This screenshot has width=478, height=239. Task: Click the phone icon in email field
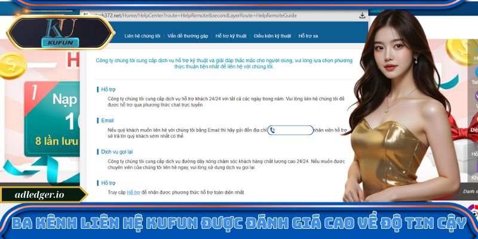click(272, 130)
